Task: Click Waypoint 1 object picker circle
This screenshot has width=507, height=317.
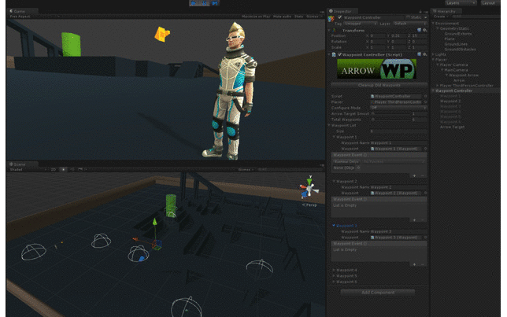Action: click(425, 149)
